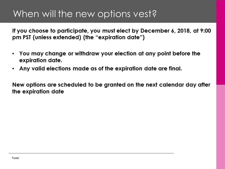Viewport: 225px width, 169px height.
Task: Click the dark magenta sidebar block
Action: (x=220, y=43)
